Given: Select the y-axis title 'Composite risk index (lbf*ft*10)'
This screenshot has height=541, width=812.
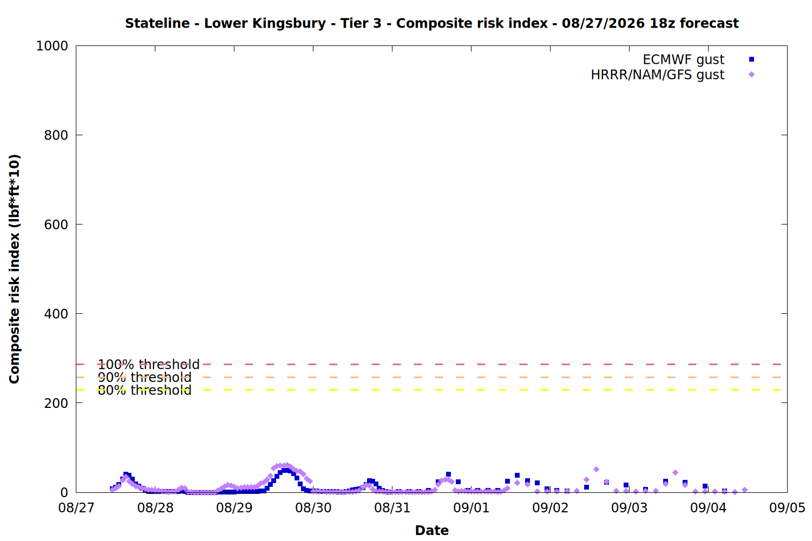Looking at the screenshot, I should pos(15,269).
